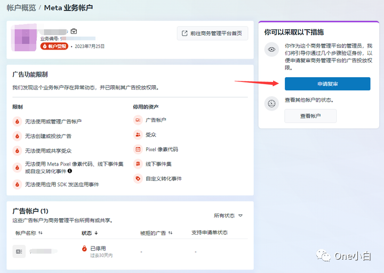The width and height of the screenshot is (384, 273).
Task: Click the info icon after 或自定义转化事件
Action: 70,171
